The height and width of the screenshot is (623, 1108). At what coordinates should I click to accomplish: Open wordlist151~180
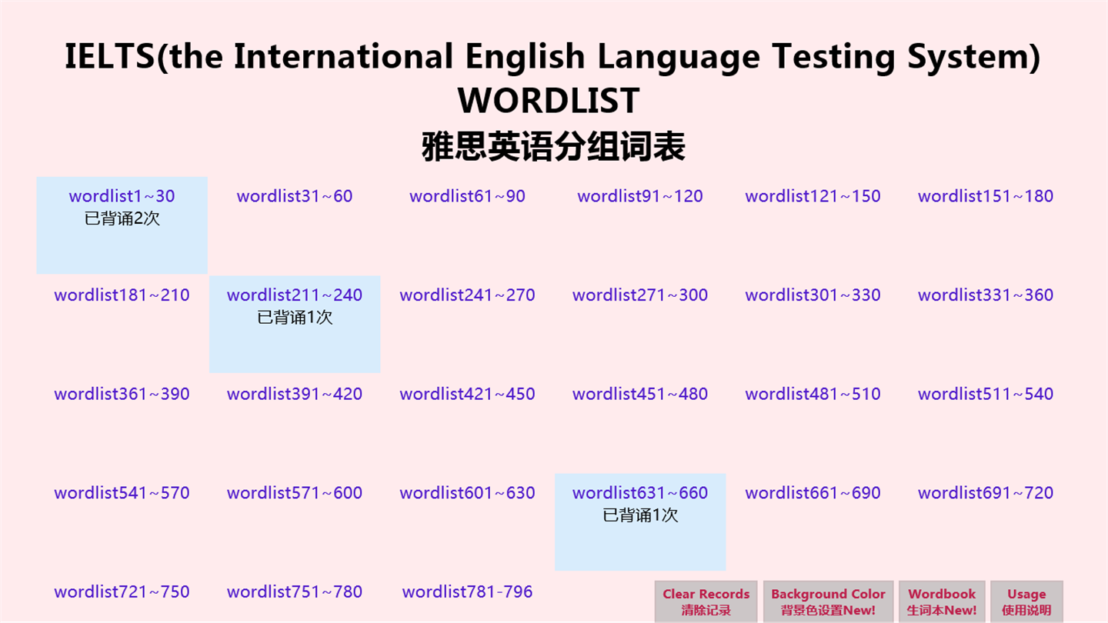point(986,196)
